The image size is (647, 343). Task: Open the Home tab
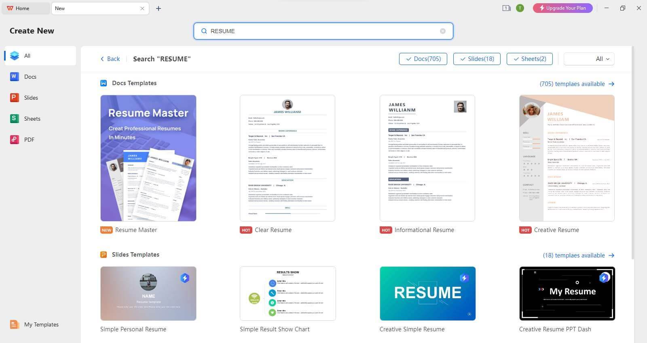25,8
